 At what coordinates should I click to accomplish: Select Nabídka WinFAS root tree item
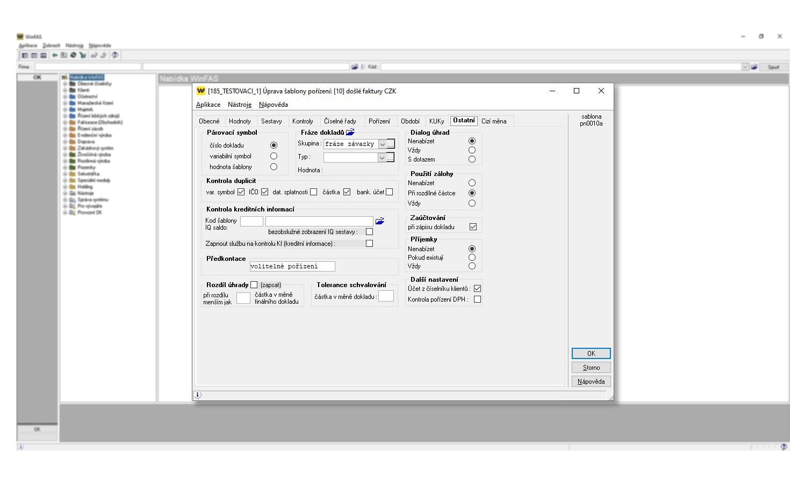[86, 77]
